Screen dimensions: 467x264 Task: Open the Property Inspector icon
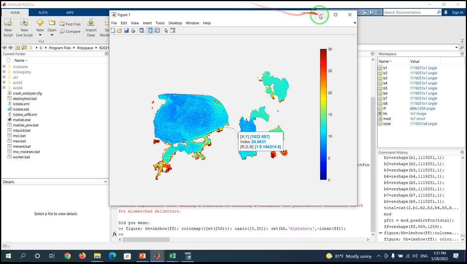pos(173,31)
